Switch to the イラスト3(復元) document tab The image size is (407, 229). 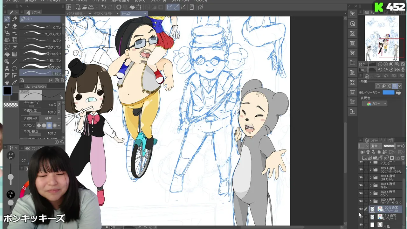[78, 14]
